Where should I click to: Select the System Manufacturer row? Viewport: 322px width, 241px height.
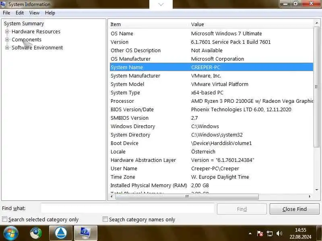[211, 76]
